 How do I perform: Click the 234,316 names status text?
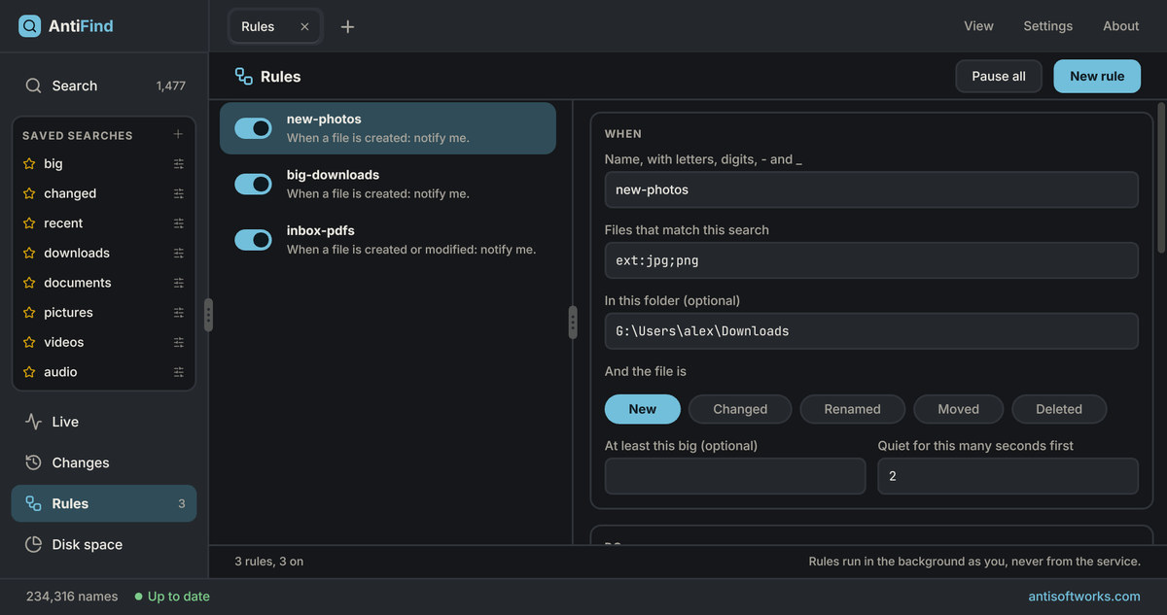click(x=72, y=597)
